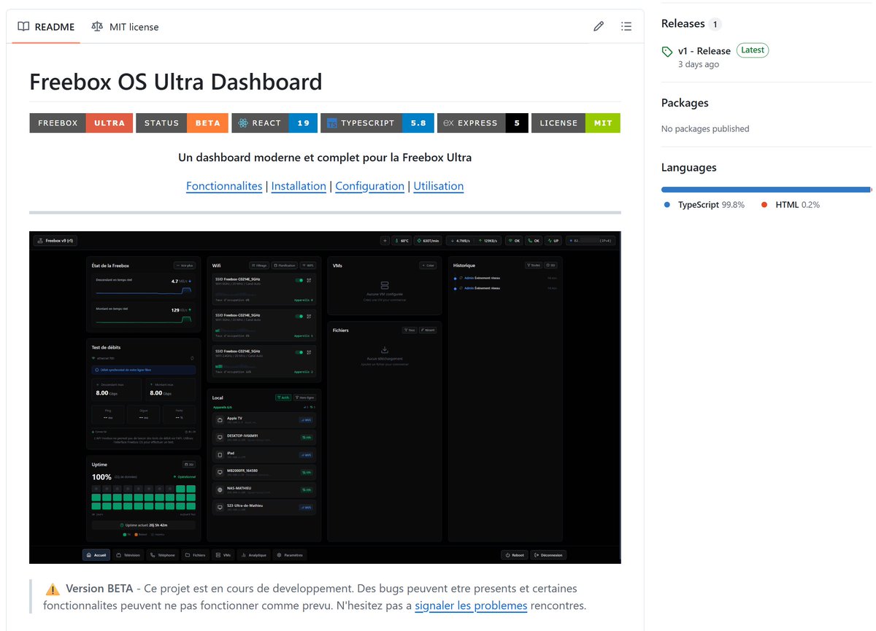This screenshot has height=631, width=876.
Task: Click the refresh icon in Test de débits
Action: click(x=192, y=358)
